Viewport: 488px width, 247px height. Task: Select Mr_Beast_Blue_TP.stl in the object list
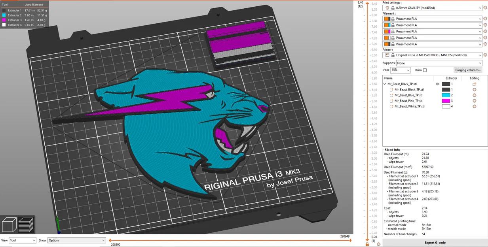(409, 95)
